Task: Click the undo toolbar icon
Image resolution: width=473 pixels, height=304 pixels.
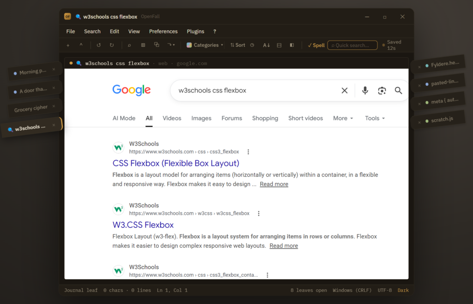Action: [99, 45]
